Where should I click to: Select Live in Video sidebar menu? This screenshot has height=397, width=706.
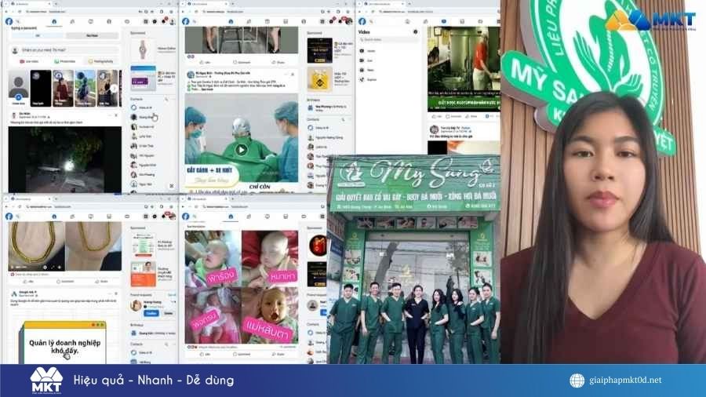[x=370, y=60]
